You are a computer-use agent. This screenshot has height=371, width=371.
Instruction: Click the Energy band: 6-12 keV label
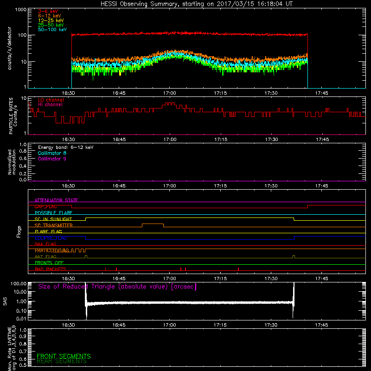pos(65,147)
